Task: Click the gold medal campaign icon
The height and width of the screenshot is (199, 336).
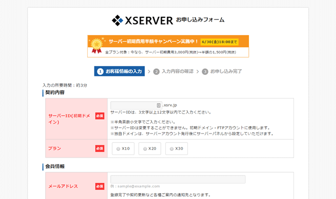Action: tap(97, 46)
